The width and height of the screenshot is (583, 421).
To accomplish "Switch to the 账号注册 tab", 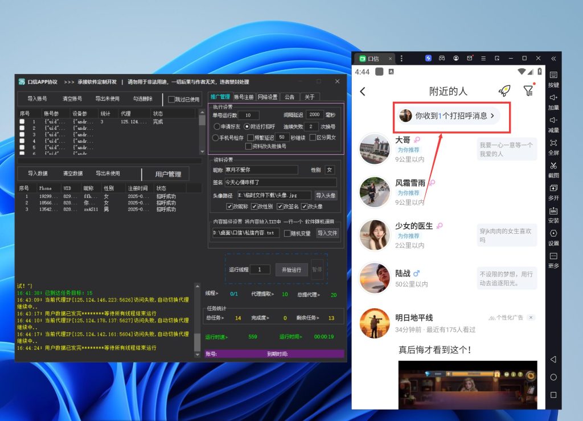I will (244, 97).
